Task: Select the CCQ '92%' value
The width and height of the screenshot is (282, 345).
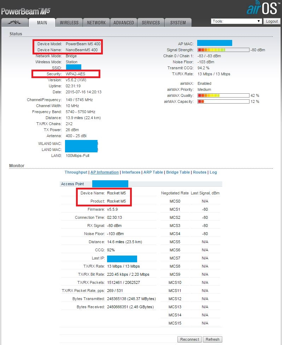Action: pyautogui.click(x=111, y=250)
